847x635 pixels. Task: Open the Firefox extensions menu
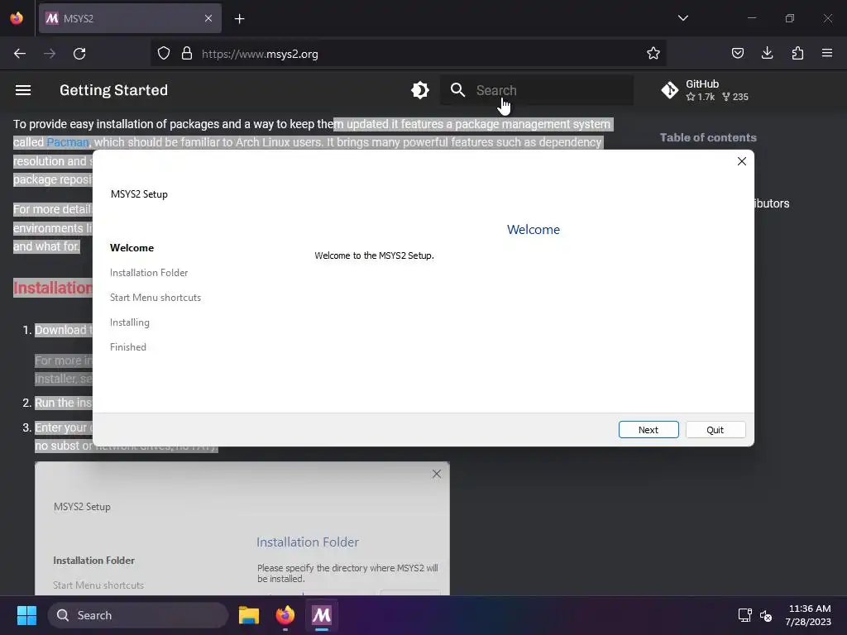click(x=797, y=53)
